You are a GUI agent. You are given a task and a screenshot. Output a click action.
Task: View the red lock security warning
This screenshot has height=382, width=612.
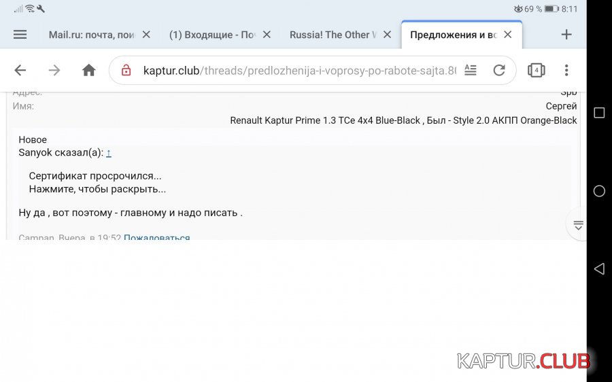(x=126, y=71)
